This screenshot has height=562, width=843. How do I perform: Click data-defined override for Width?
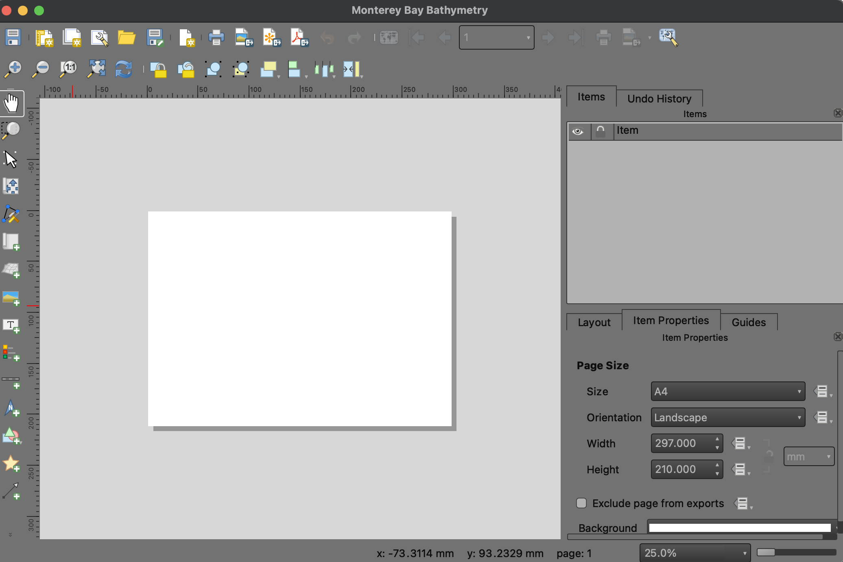pos(740,443)
